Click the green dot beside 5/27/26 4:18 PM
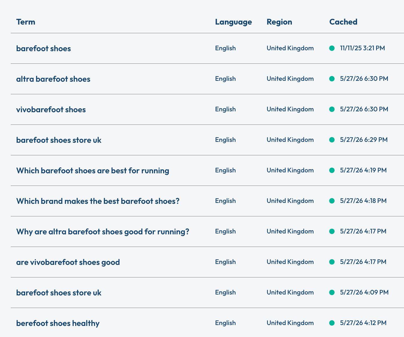The width and height of the screenshot is (404, 337). pyautogui.click(x=332, y=201)
